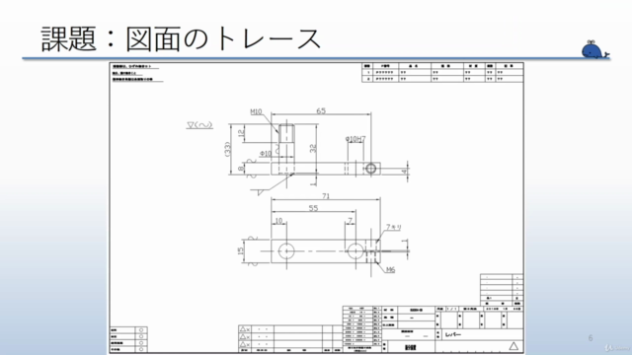Click the 7キリ drill callout
This screenshot has width=632, height=355.
[x=394, y=228]
